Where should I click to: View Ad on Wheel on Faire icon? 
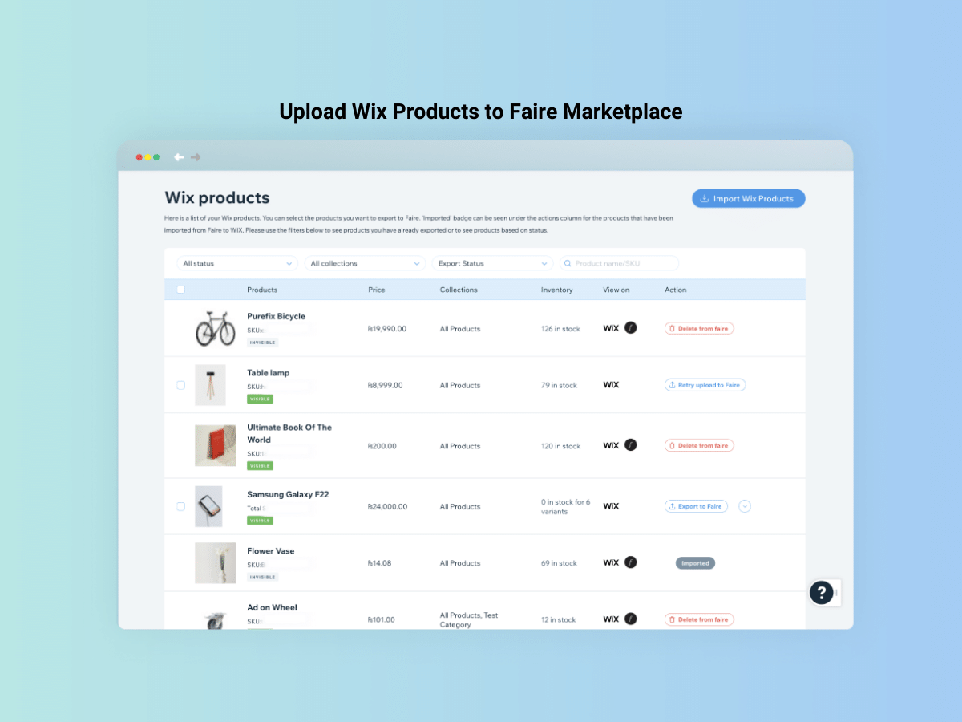(x=631, y=619)
